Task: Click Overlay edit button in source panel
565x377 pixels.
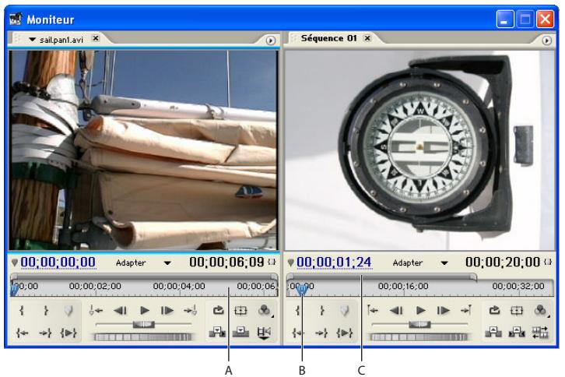Action: (243, 335)
